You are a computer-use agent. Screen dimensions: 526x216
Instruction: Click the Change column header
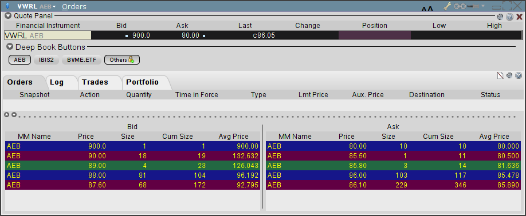tap(308, 26)
